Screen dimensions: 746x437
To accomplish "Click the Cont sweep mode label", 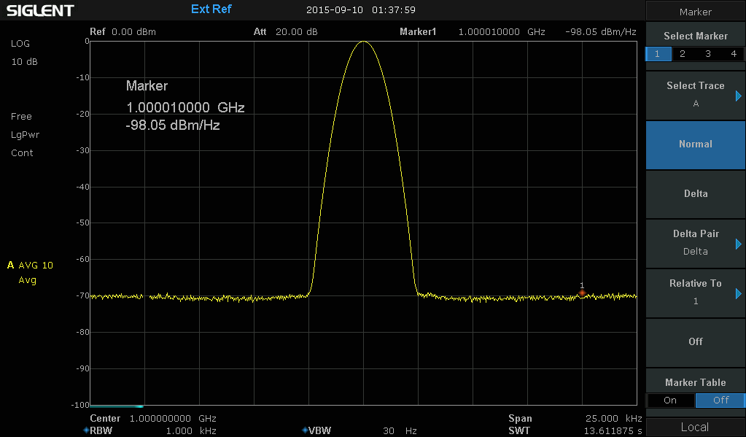I will click(22, 152).
